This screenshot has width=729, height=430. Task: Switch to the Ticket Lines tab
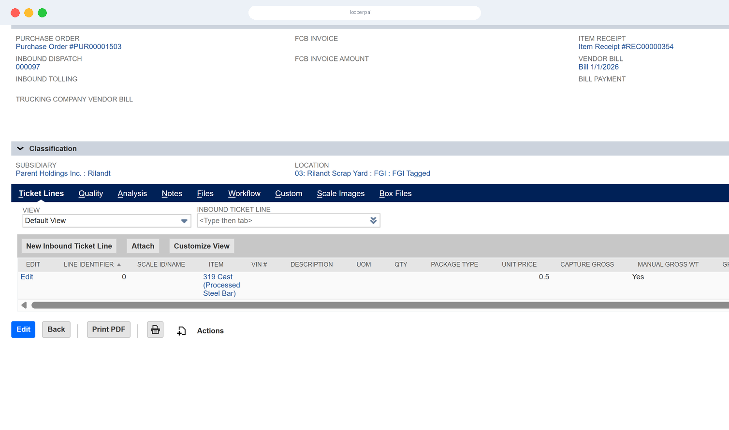[x=41, y=193]
